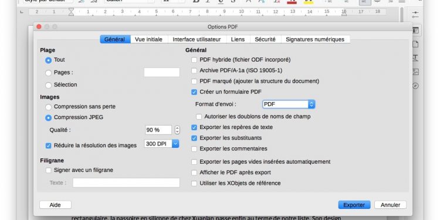Click the Underline toolbar icon
The height and width of the screenshot is (220, 440).
[221, 1]
